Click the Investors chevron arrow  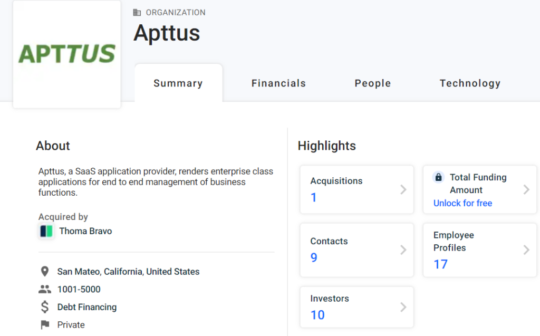403,307
